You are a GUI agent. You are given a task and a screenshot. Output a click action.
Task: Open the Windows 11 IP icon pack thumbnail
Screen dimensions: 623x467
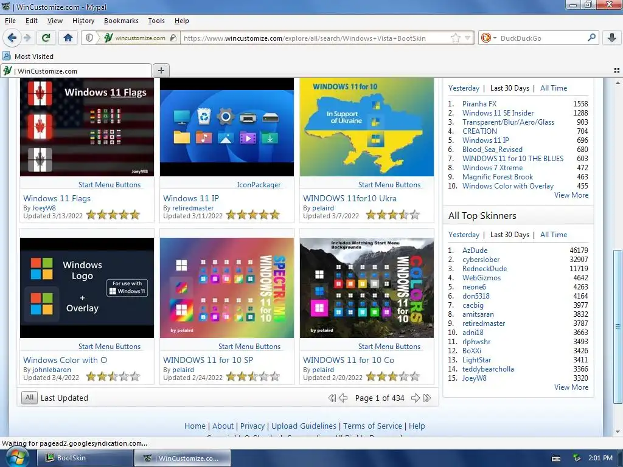point(227,127)
